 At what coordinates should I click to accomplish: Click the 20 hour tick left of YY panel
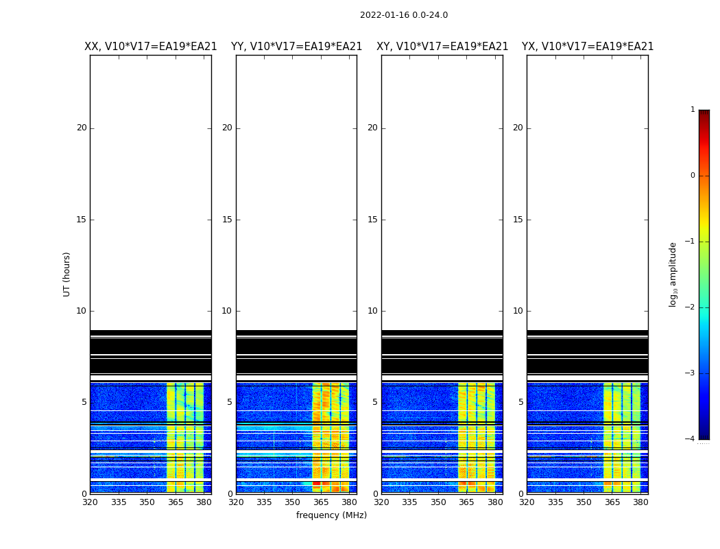227,128
